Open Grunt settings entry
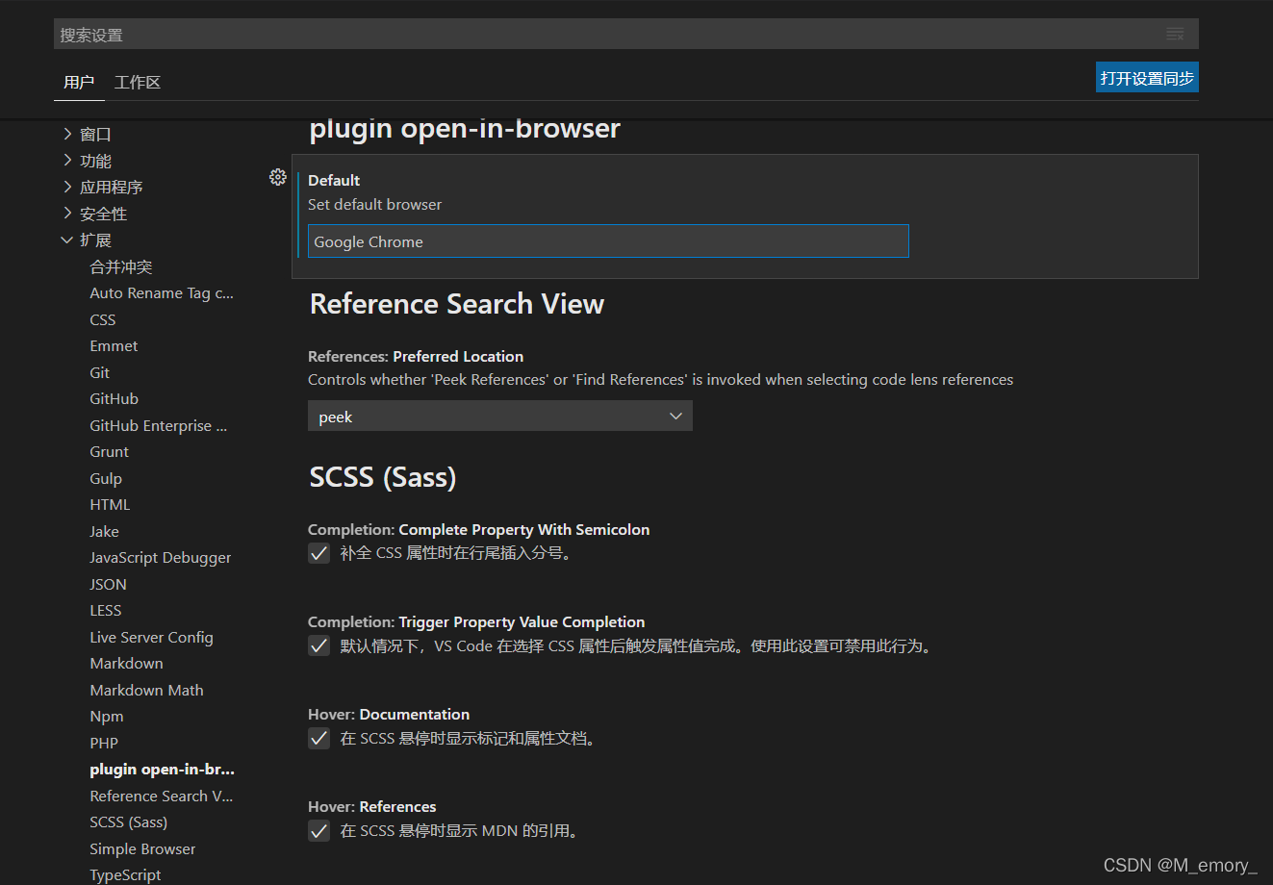Screen dimensions: 1273x885 pyautogui.click(x=109, y=451)
